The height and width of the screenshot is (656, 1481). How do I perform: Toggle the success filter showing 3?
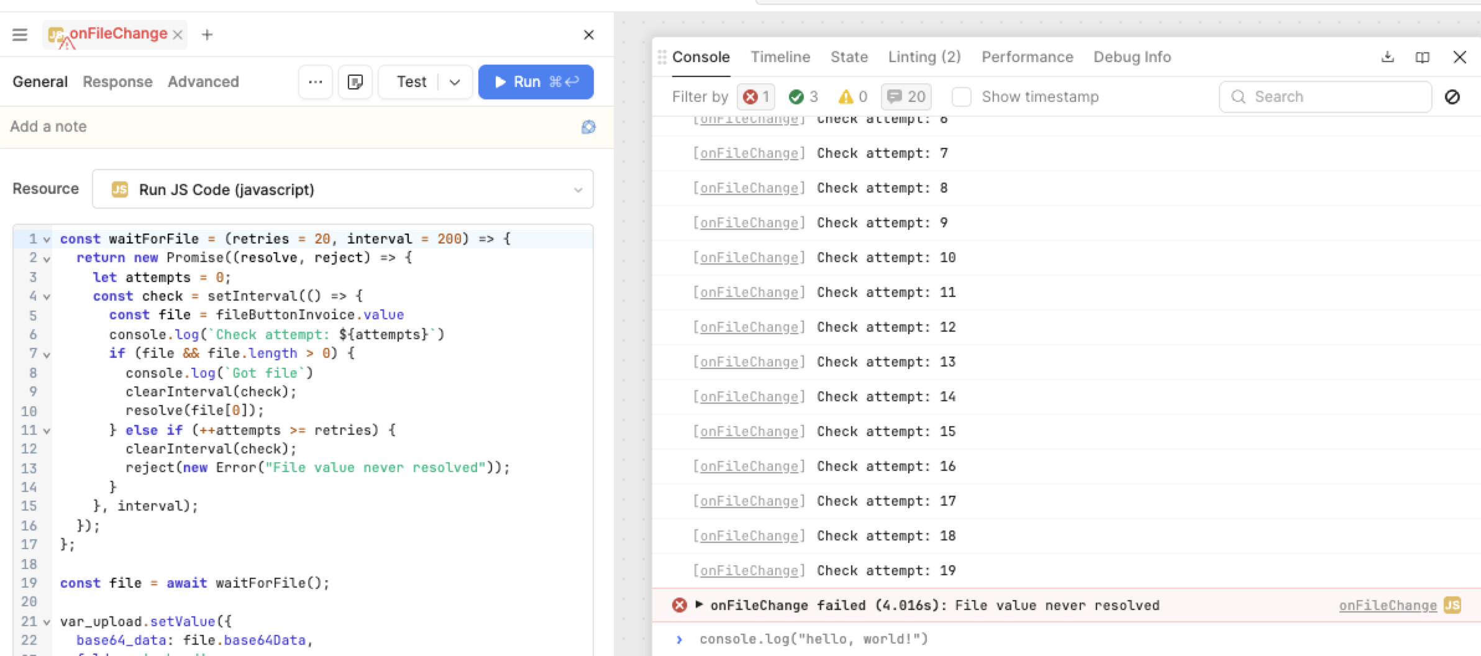[x=803, y=97]
